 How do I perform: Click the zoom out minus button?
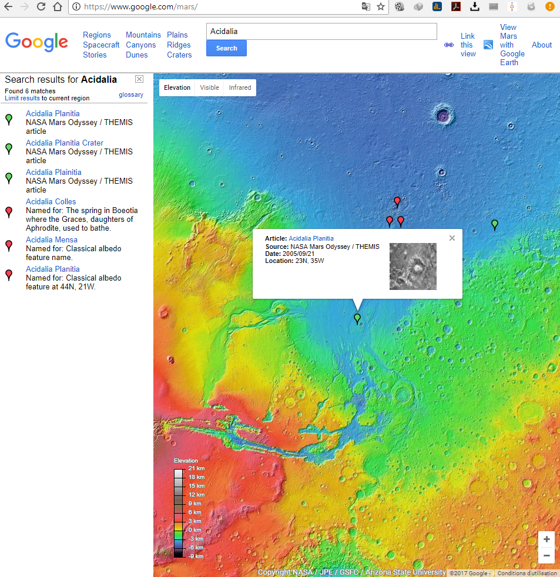[x=546, y=555]
